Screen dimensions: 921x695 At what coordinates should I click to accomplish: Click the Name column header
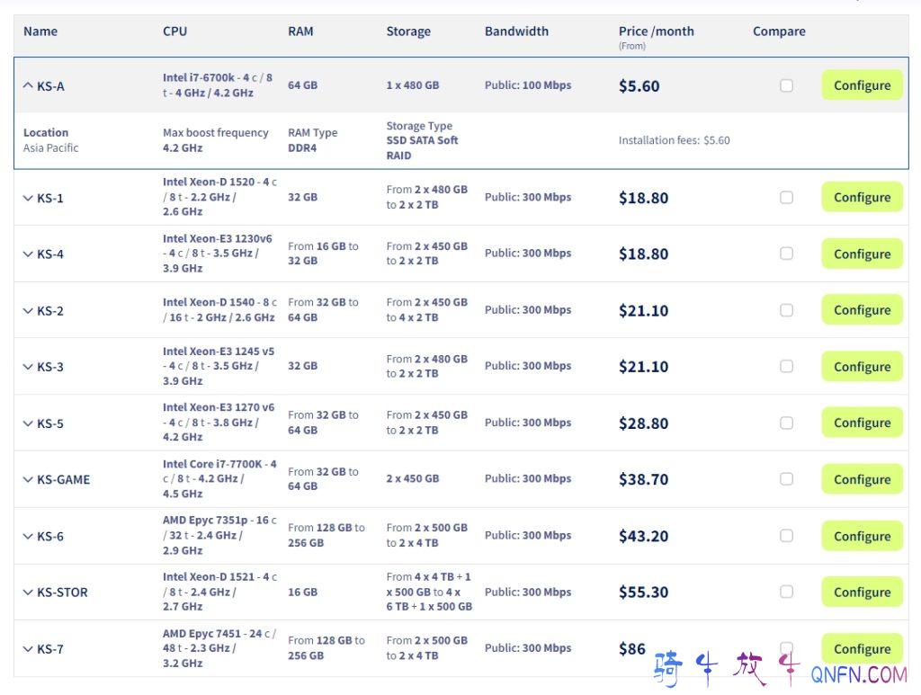coord(40,31)
